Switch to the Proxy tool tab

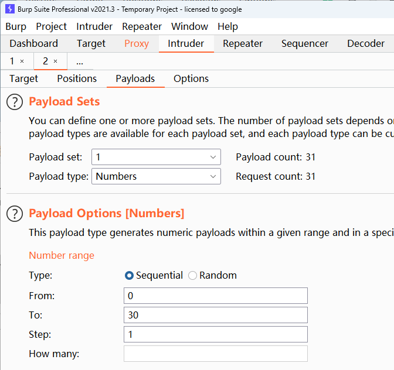(x=137, y=43)
